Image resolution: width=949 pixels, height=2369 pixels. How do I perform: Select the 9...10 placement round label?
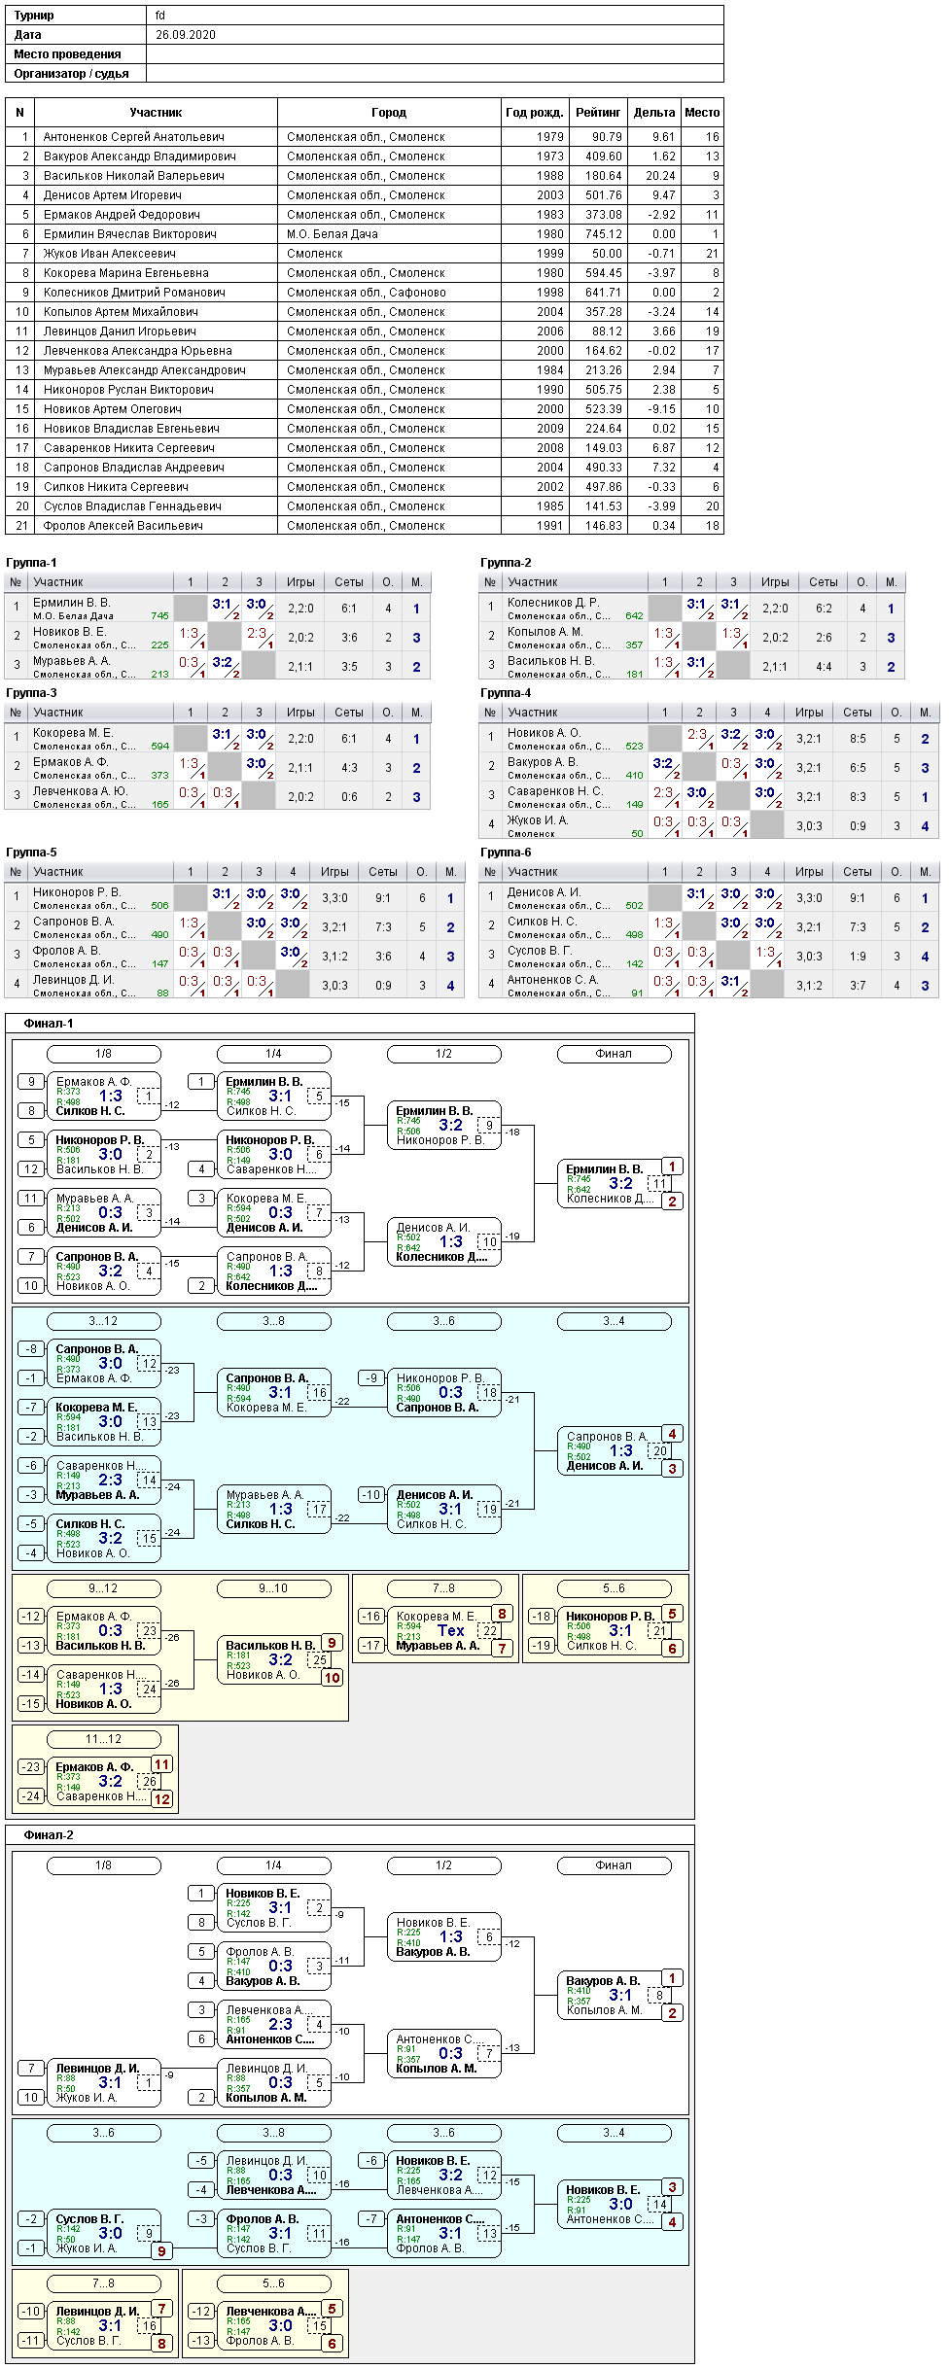(273, 1588)
